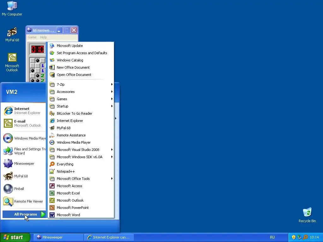Open Microsoft Outlook from programs list
Viewport: 323px width, 242px height.
(81, 200)
